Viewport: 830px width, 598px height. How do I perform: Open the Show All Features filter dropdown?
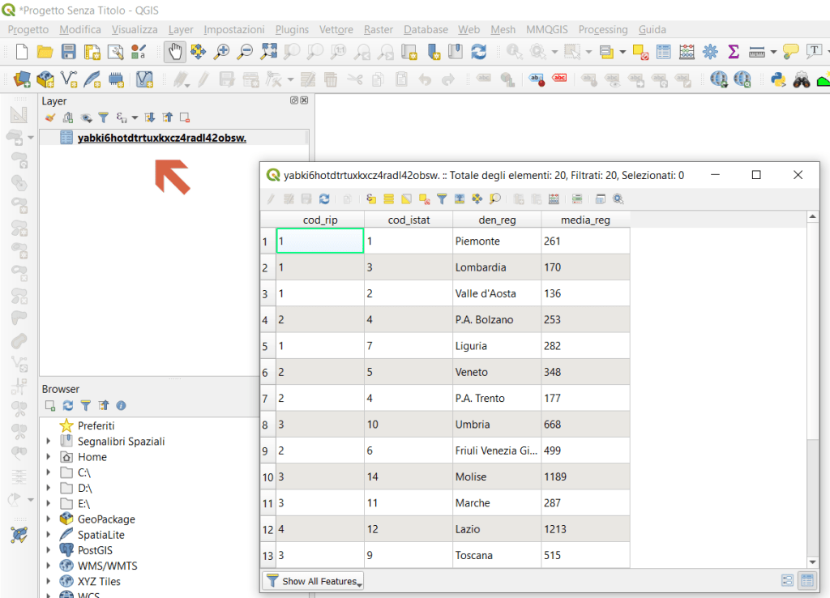314,581
